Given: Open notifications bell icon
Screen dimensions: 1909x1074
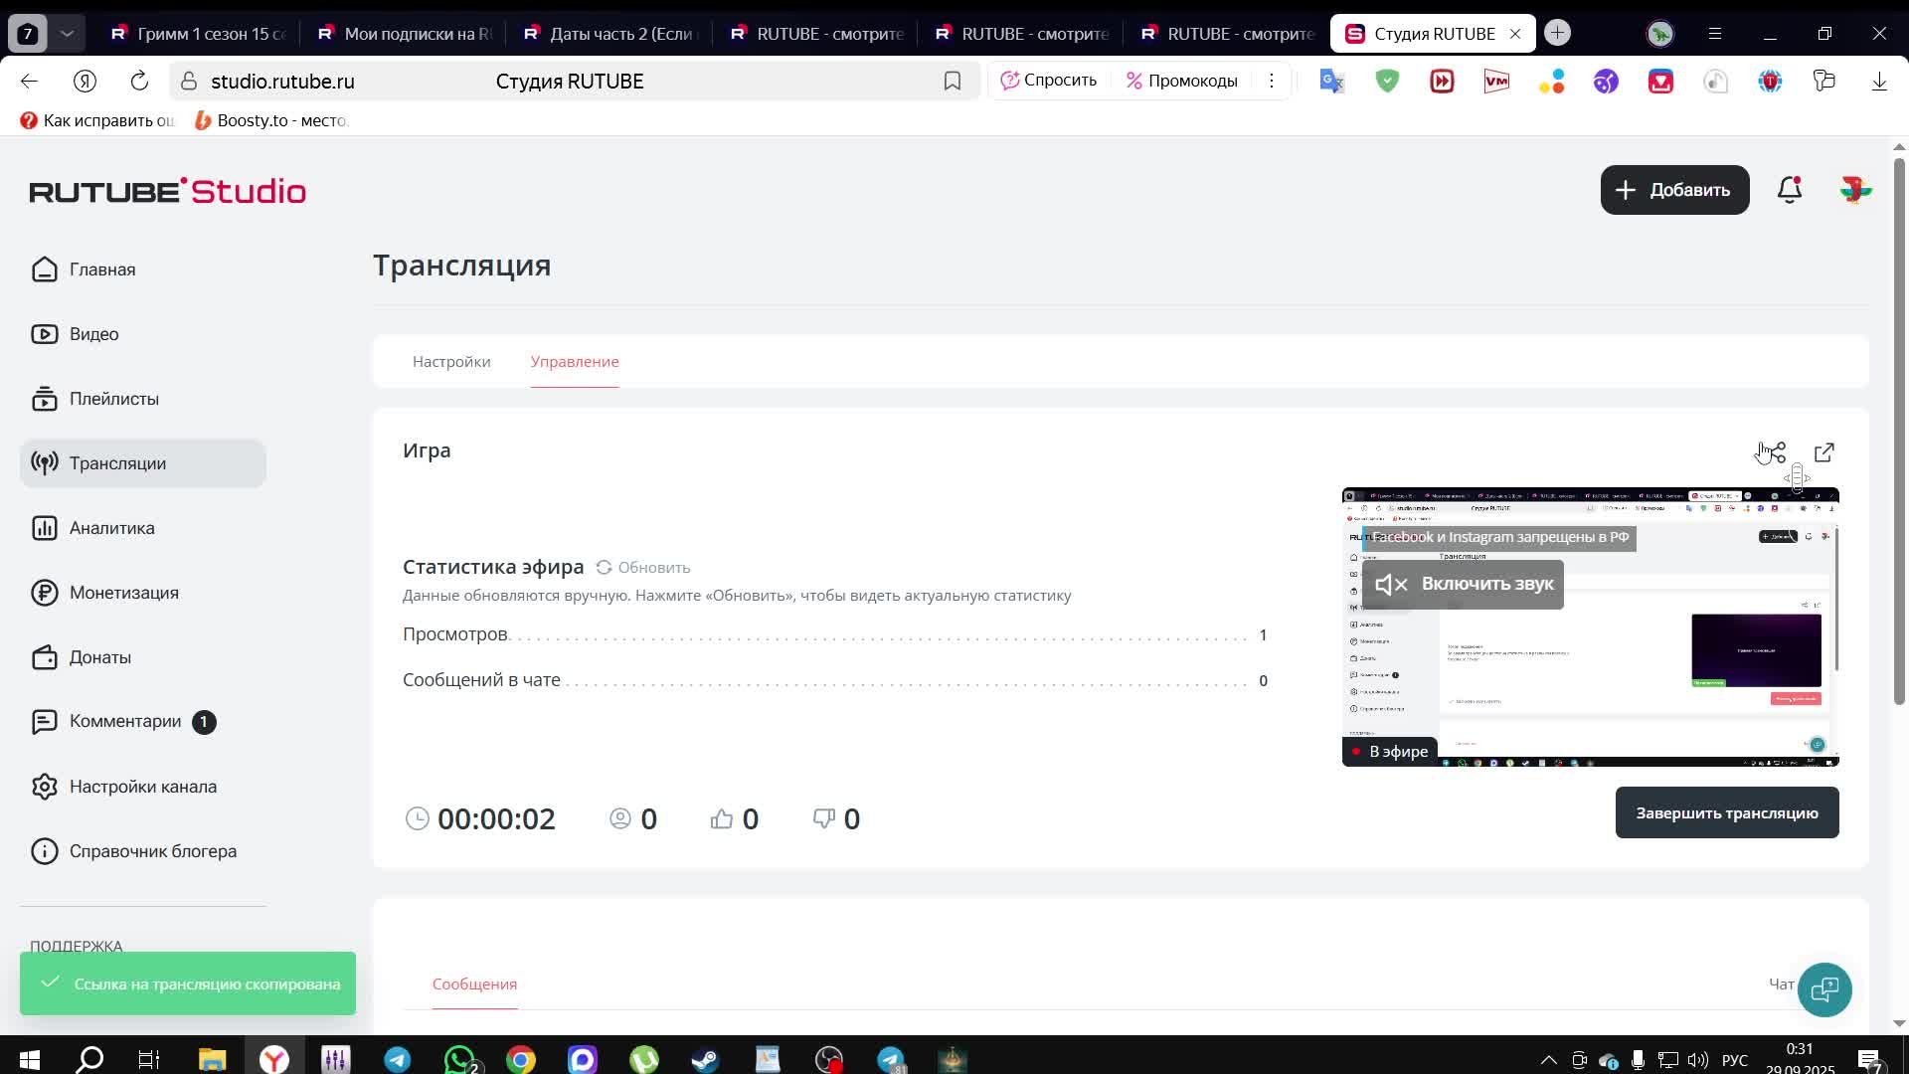Looking at the screenshot, I should point(1790,190).
